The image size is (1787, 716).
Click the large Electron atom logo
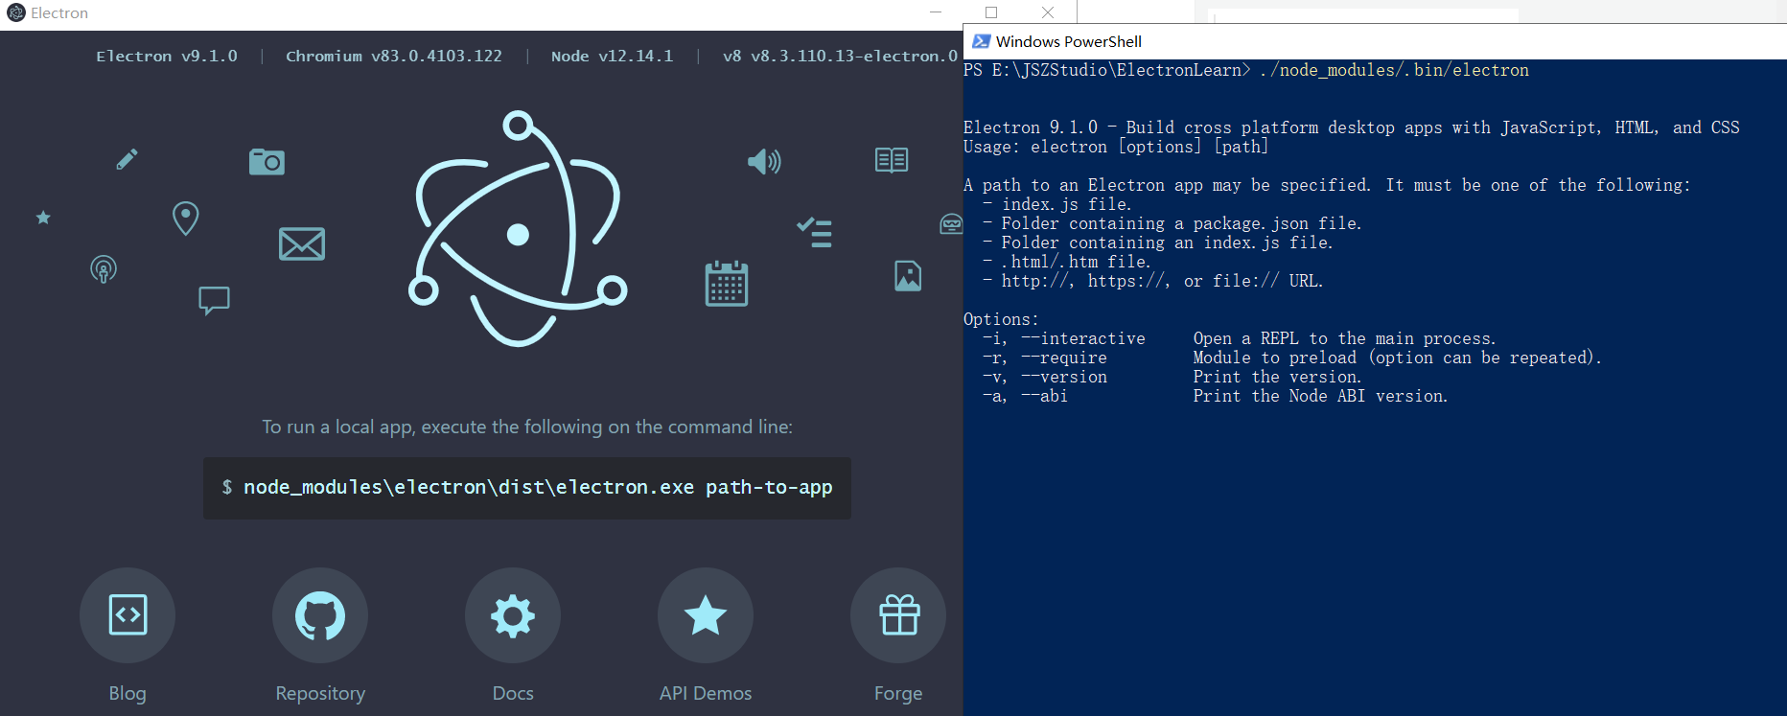pyautogui.click(x=518, y=229)
